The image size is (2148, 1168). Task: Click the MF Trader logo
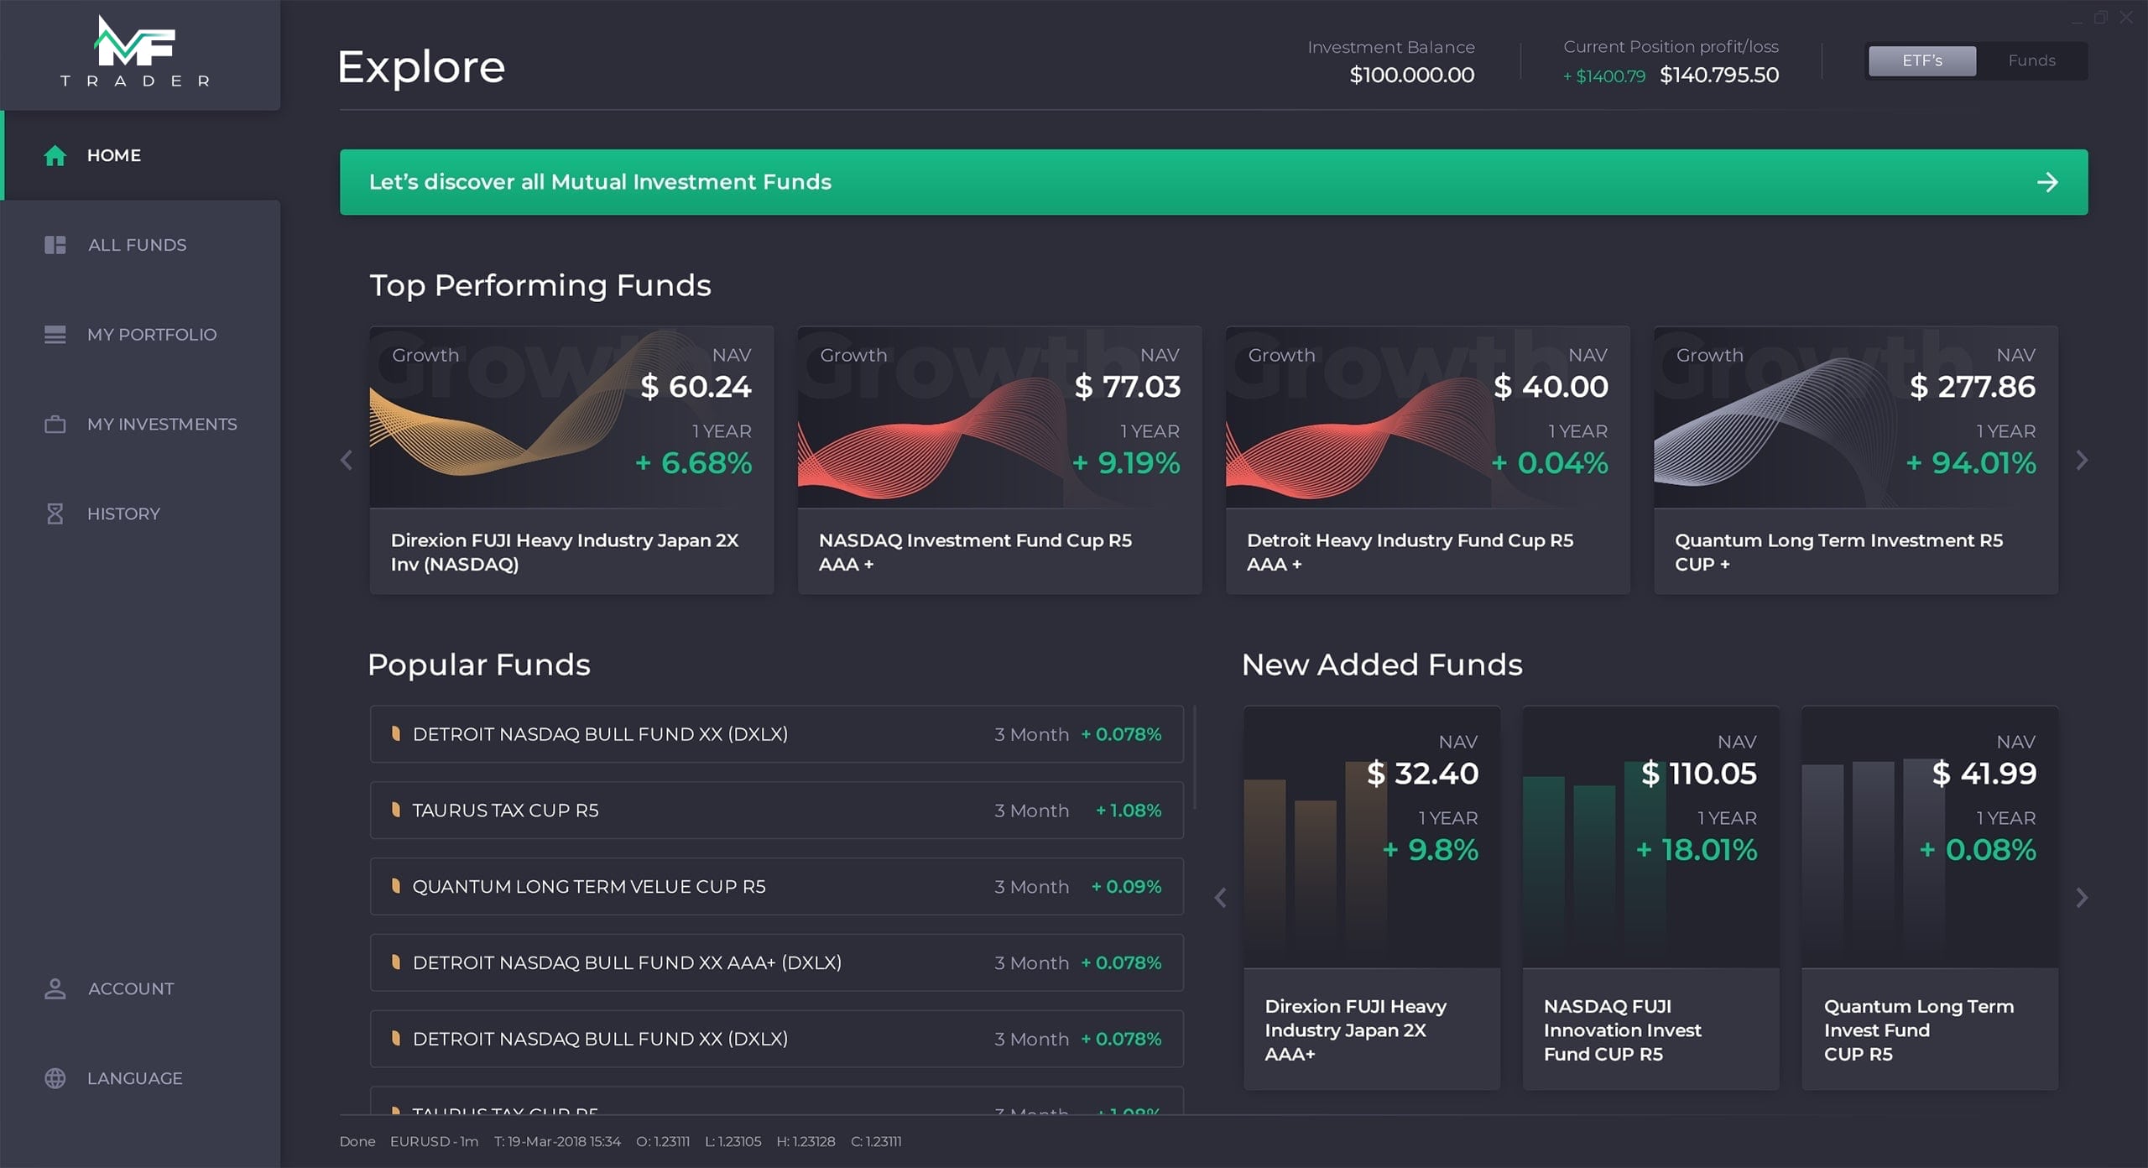pos(135,52)
